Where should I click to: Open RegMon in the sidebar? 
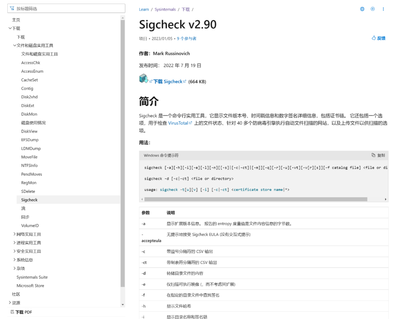[x=29, y=183]
